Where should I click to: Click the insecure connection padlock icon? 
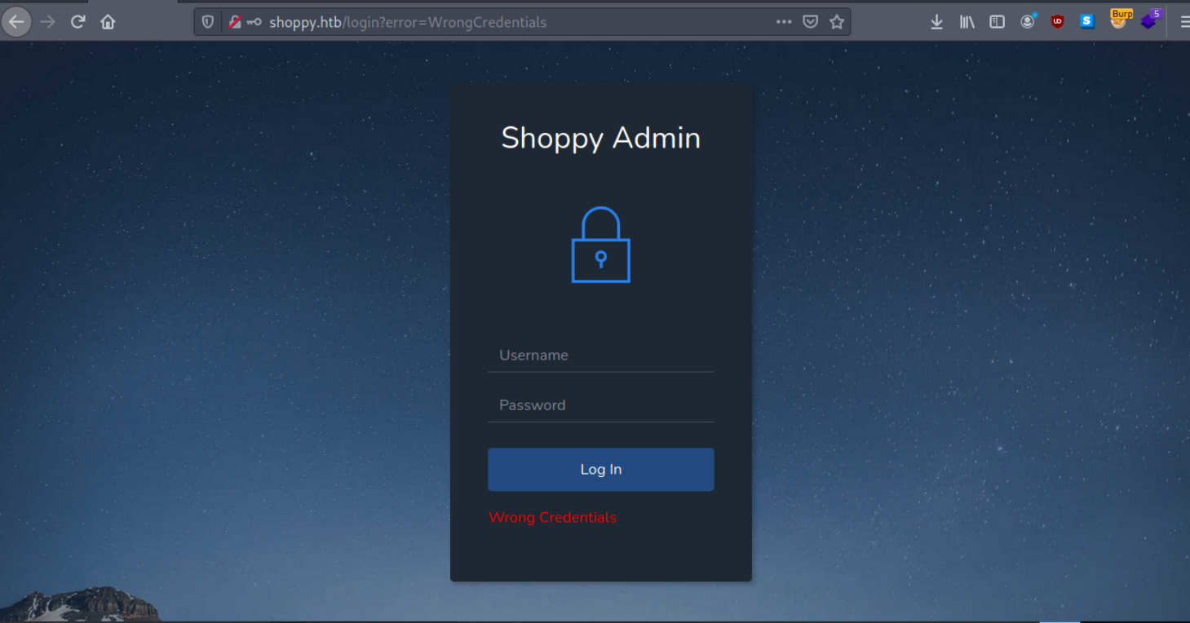coord(235,22)
